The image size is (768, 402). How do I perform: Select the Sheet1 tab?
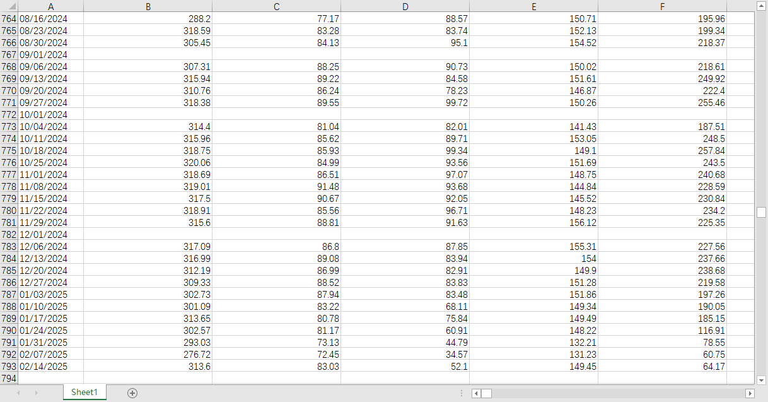click(x=84, y=392)
